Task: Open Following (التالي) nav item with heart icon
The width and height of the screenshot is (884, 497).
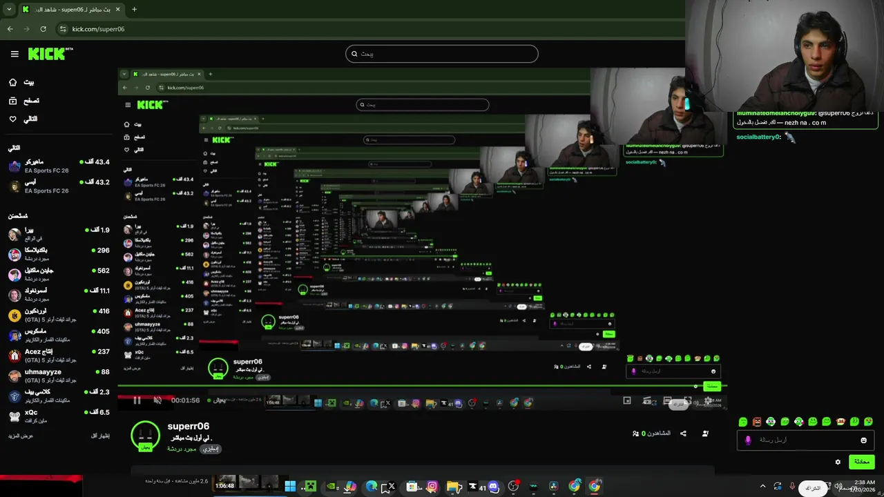Action: click(23, 119)
